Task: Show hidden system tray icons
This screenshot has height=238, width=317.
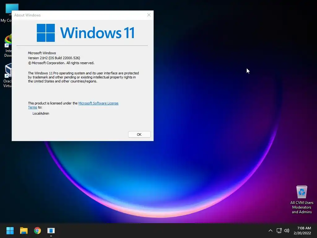Action: coord(271,231)
